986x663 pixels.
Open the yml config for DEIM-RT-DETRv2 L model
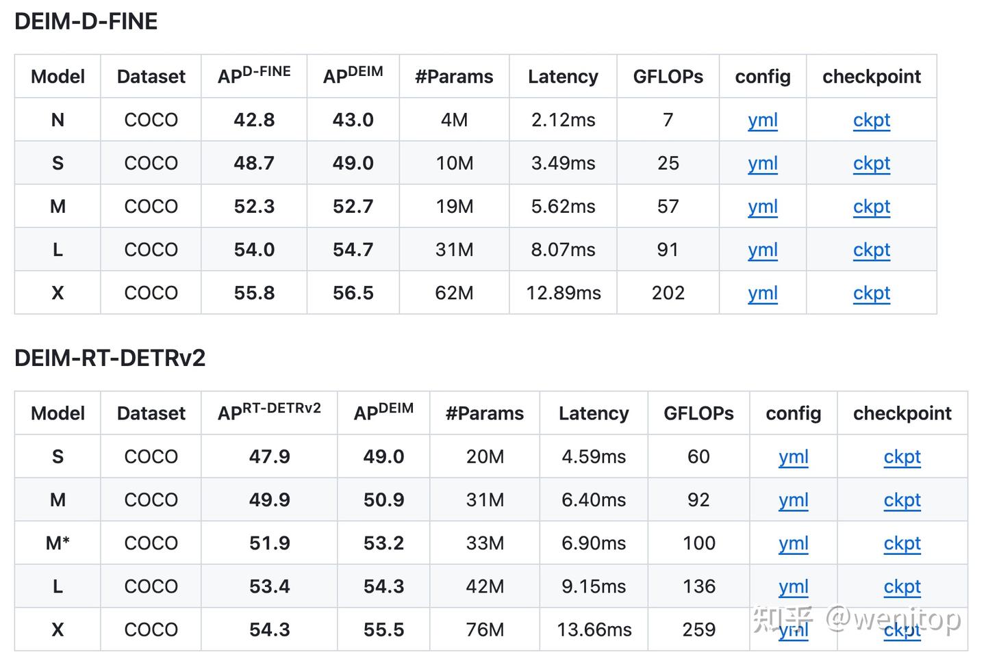coord(794,586)
